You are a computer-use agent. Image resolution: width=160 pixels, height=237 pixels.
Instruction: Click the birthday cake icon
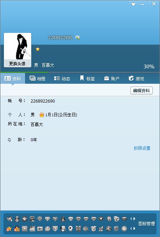coord(42,115)
